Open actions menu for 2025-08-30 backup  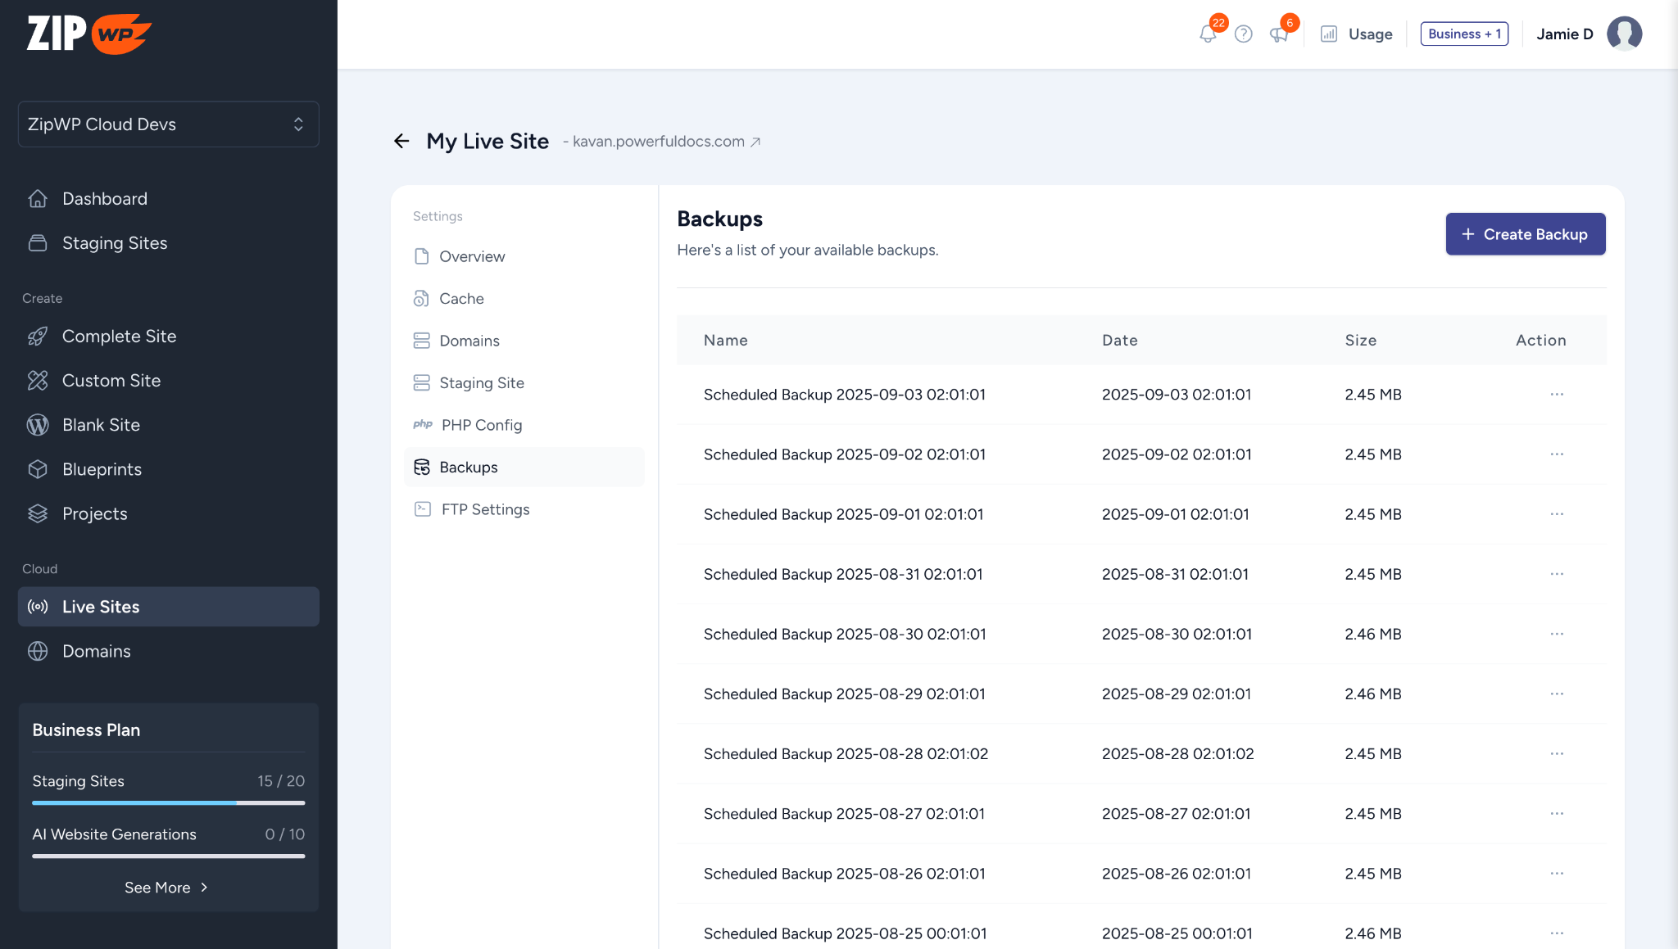(1557, 635)
